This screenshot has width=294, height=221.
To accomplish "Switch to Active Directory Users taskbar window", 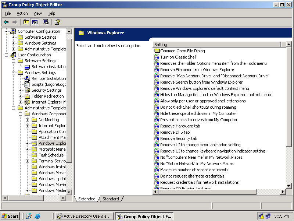I will [85, 216].
